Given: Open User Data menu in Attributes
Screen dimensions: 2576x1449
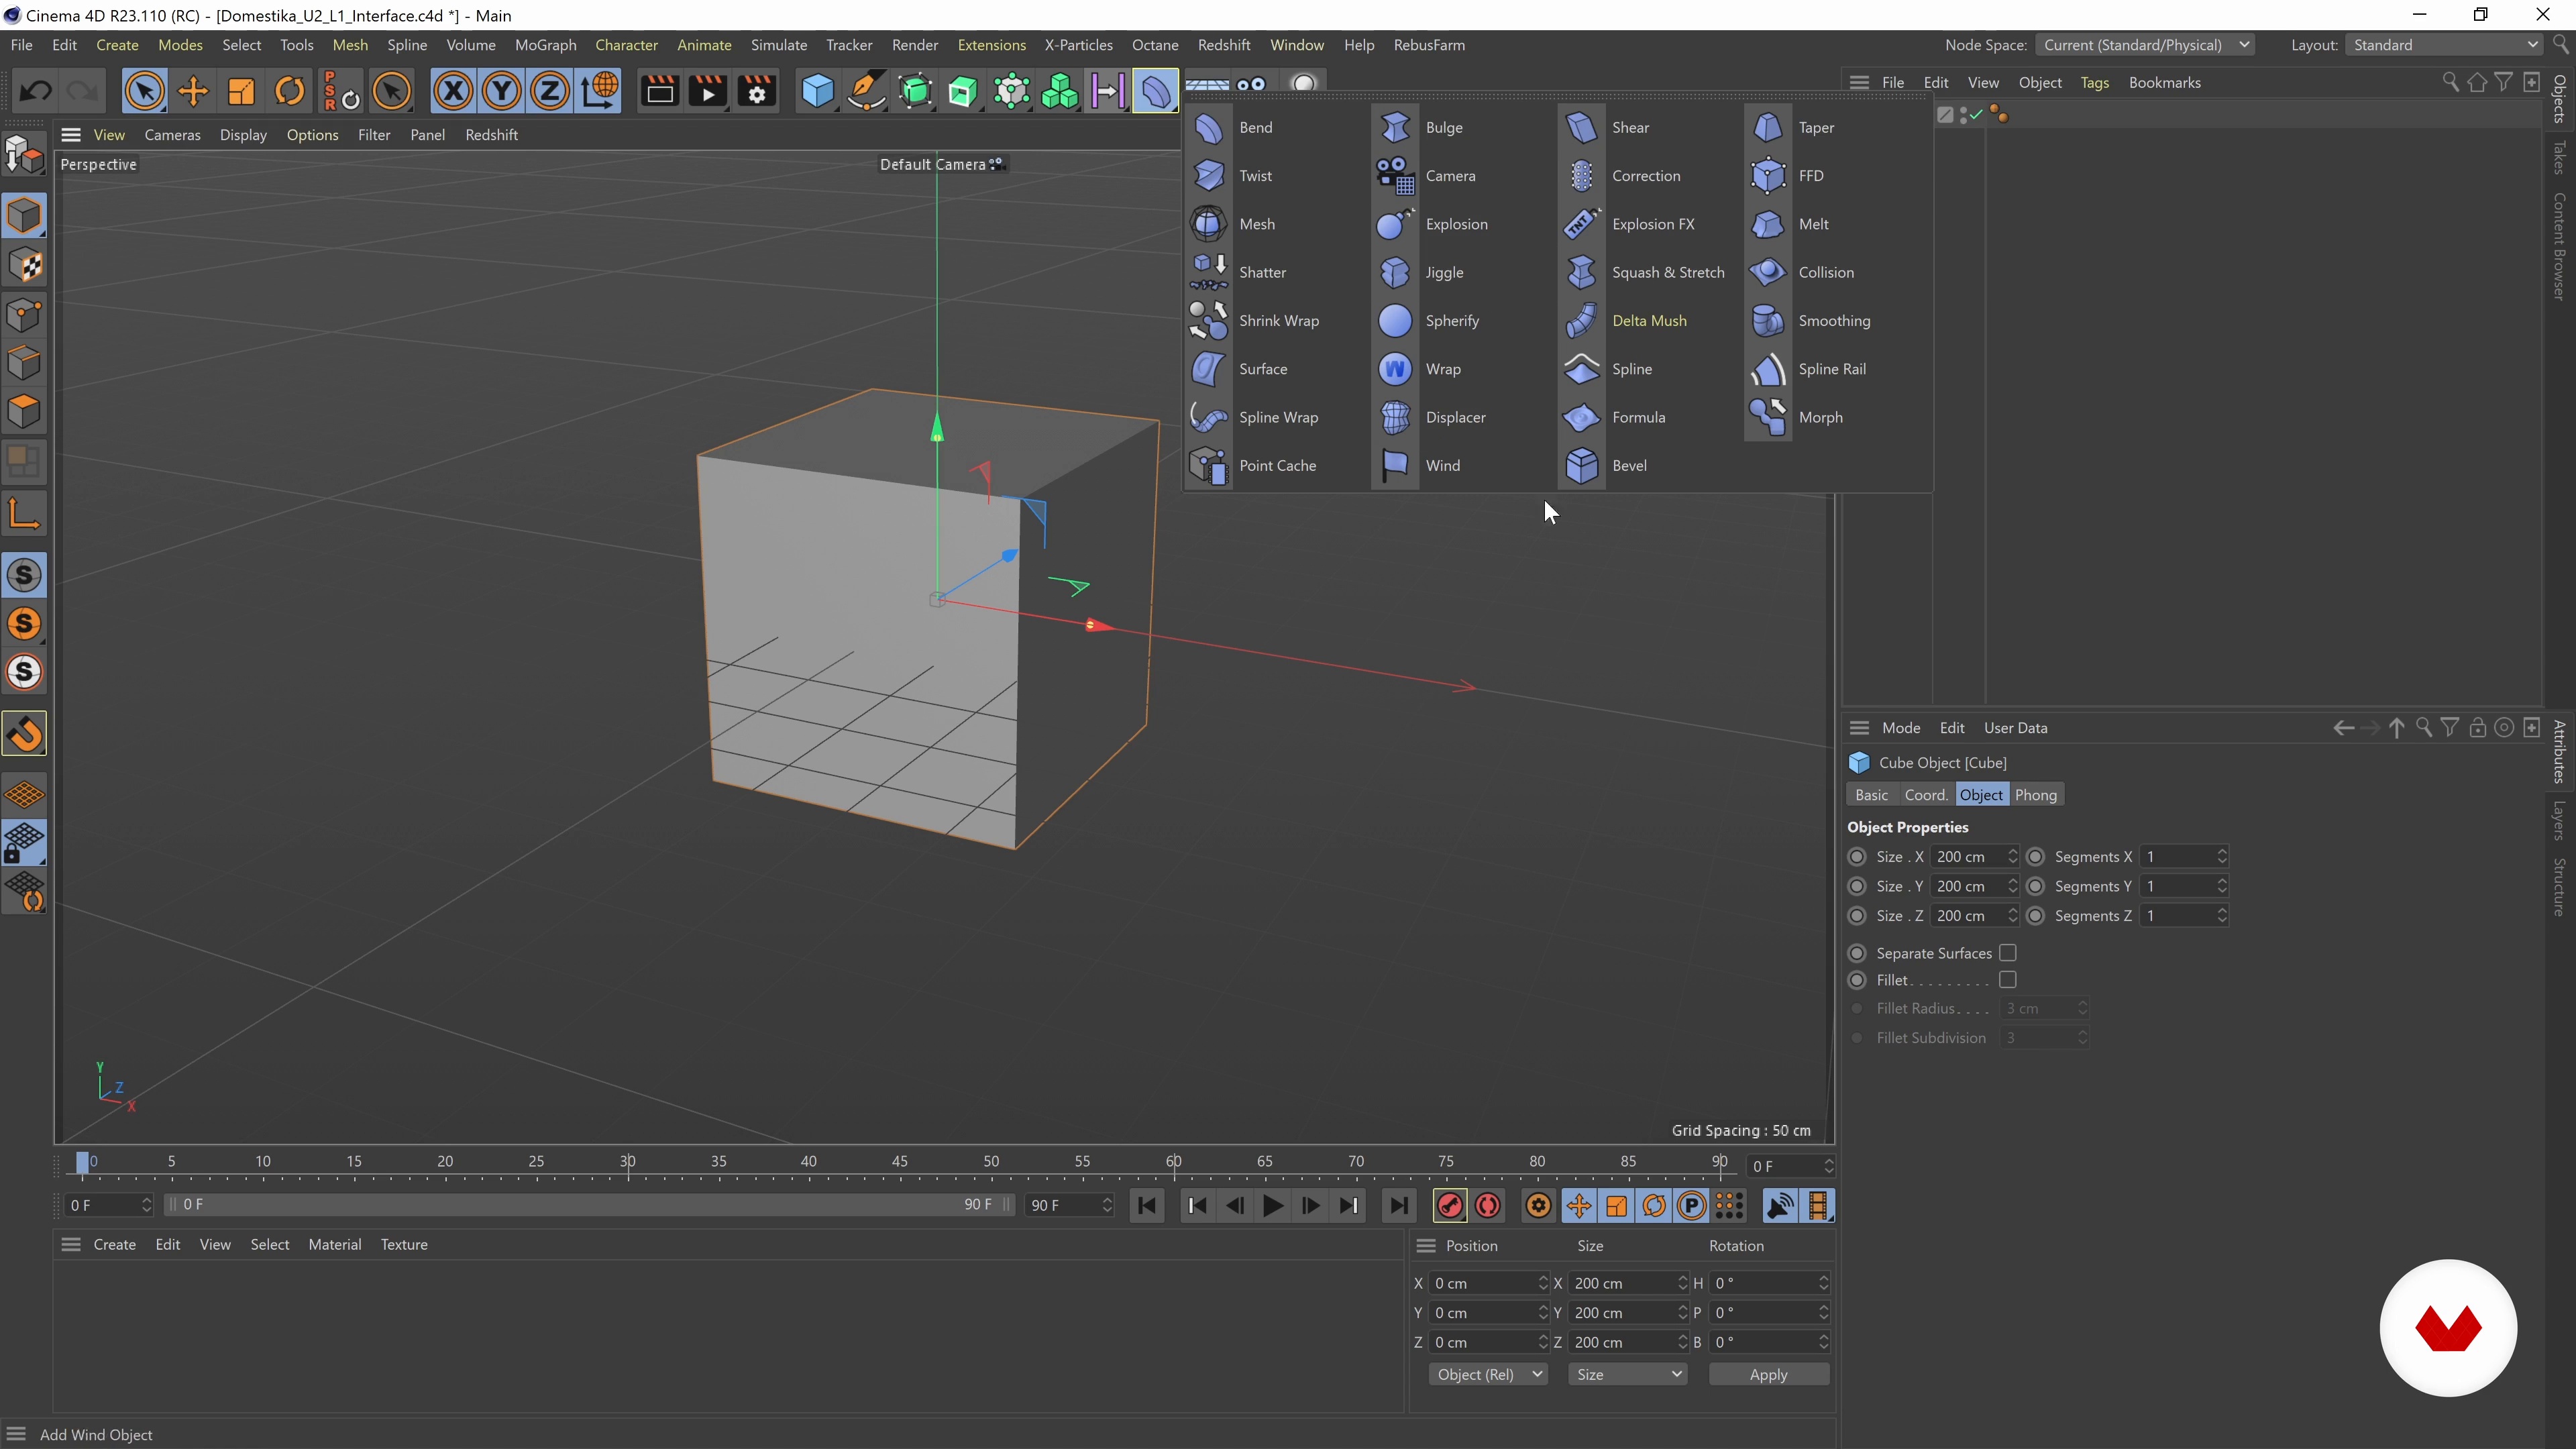Looking at the screenshot, I should (x=2015, y=728).
